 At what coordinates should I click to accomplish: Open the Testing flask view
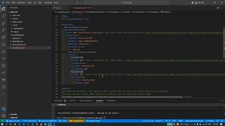pyautogui.click(x=4, y=51)
